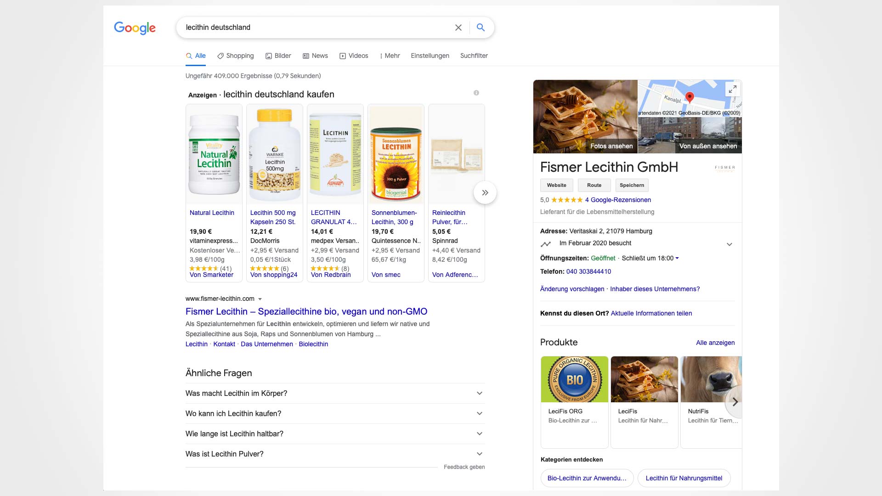Click 'Feedback geben'

click(x=464, y=467)
